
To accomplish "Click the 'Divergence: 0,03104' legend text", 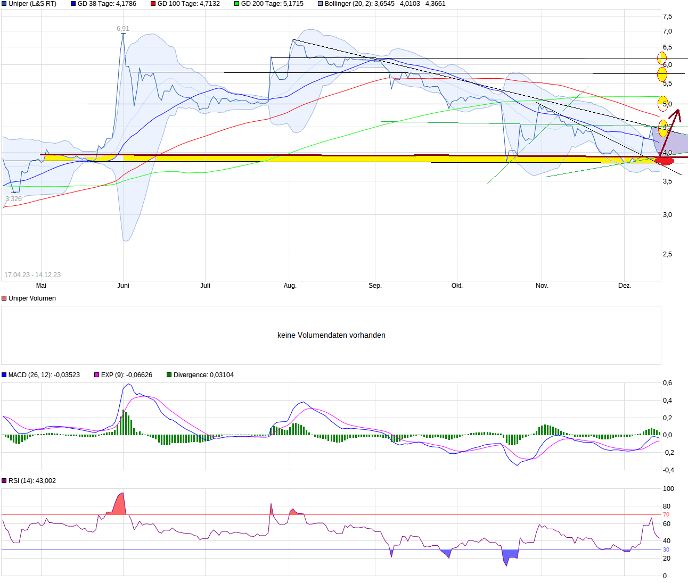I will pyautogui.click(x=203, y=375).
